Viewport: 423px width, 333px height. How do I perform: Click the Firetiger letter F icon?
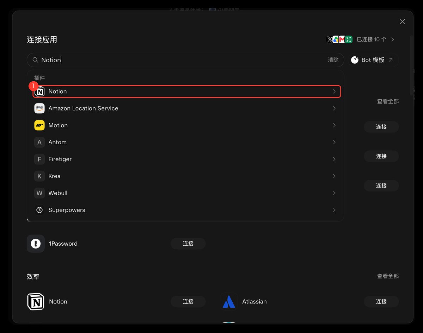click(39, 159)
